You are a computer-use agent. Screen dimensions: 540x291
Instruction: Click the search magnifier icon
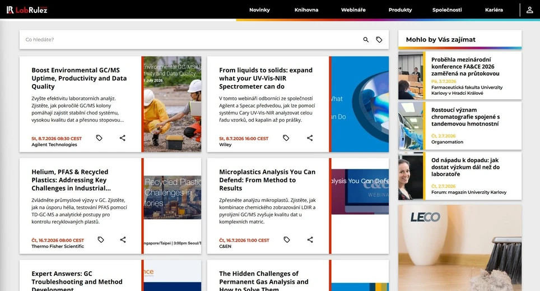[x=366, y=40]
